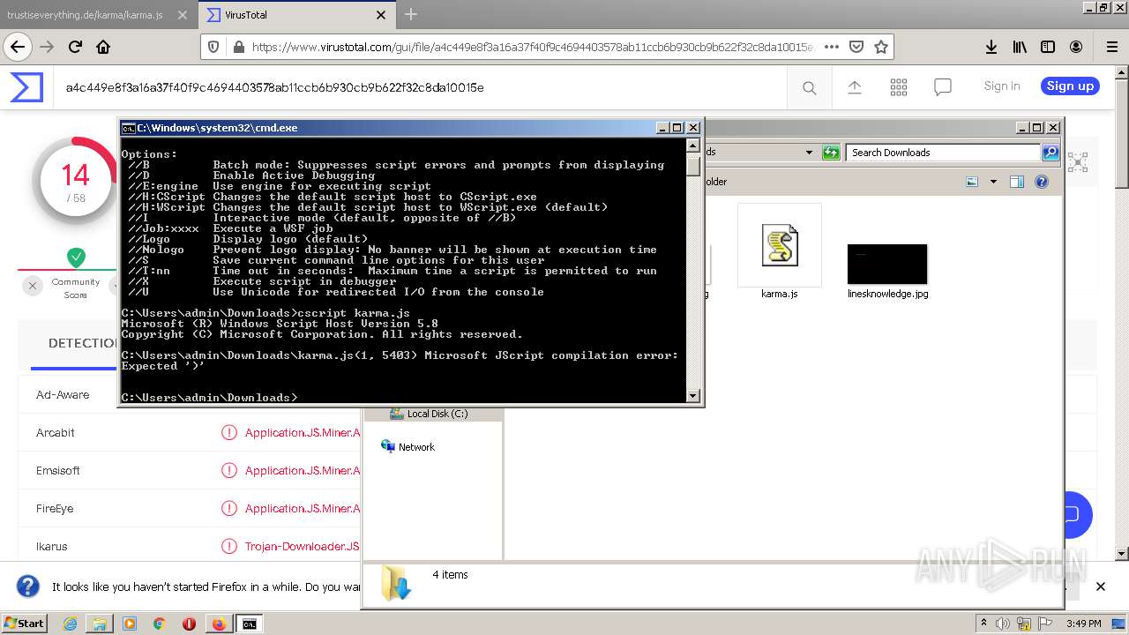Toggle the Explorer preview pane icon
Image resolution: width=1129 pixels, height=635 pixels.
(x=1016, y=182)
